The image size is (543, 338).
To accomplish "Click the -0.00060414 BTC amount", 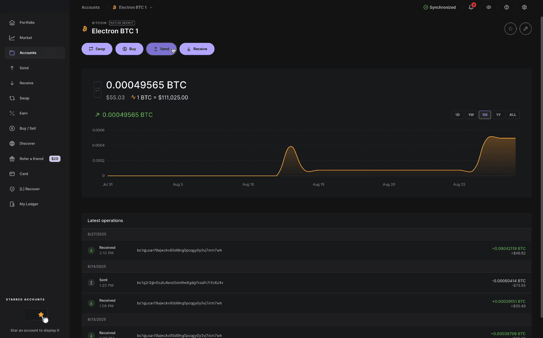I will pos(509,281).
